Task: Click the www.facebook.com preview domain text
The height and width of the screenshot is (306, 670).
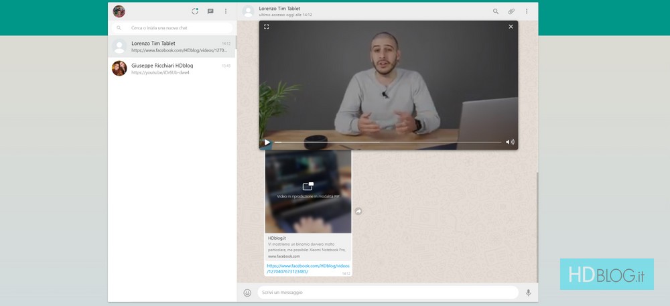Action: 284,256
